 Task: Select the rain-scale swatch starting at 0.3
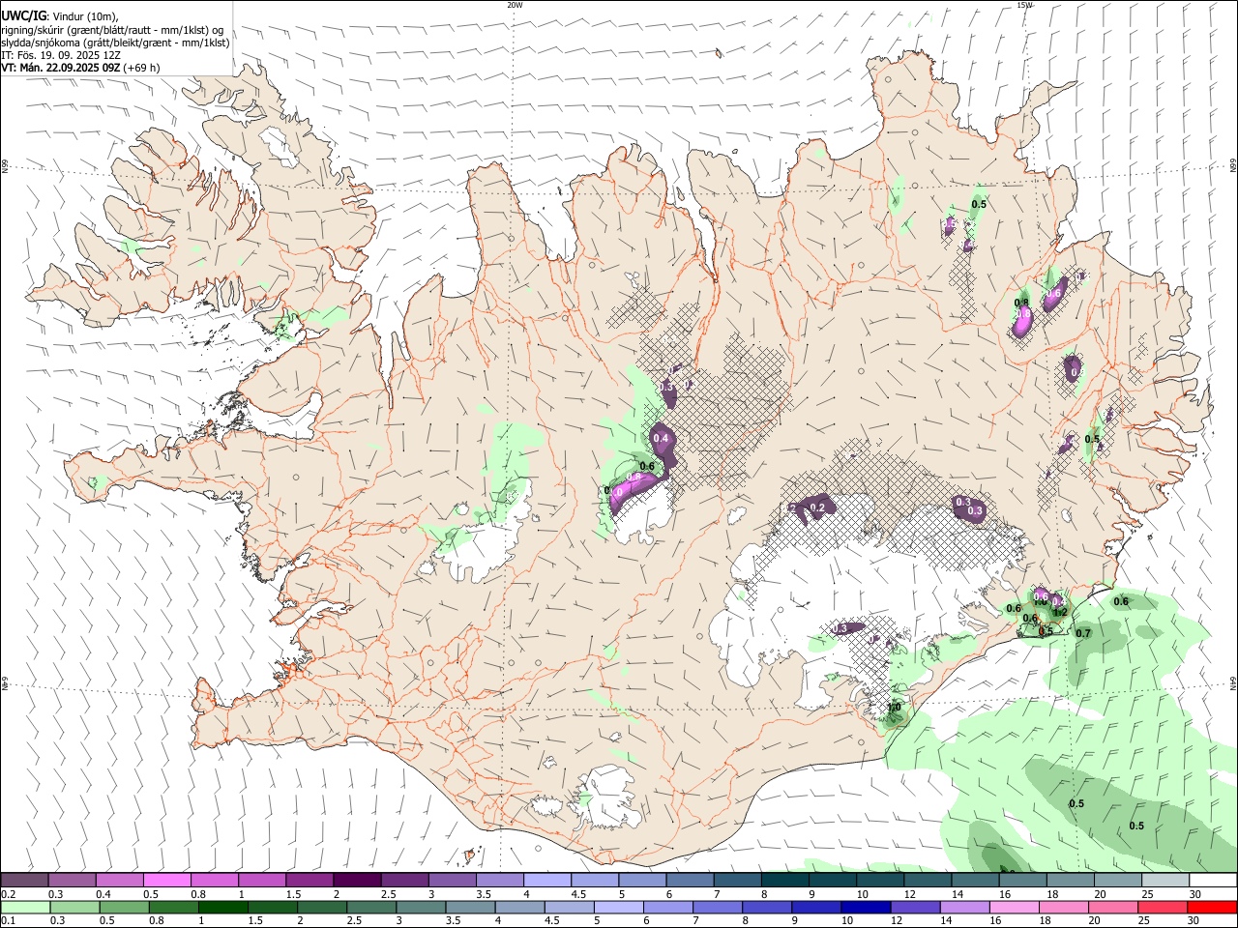tap(74, 907)
